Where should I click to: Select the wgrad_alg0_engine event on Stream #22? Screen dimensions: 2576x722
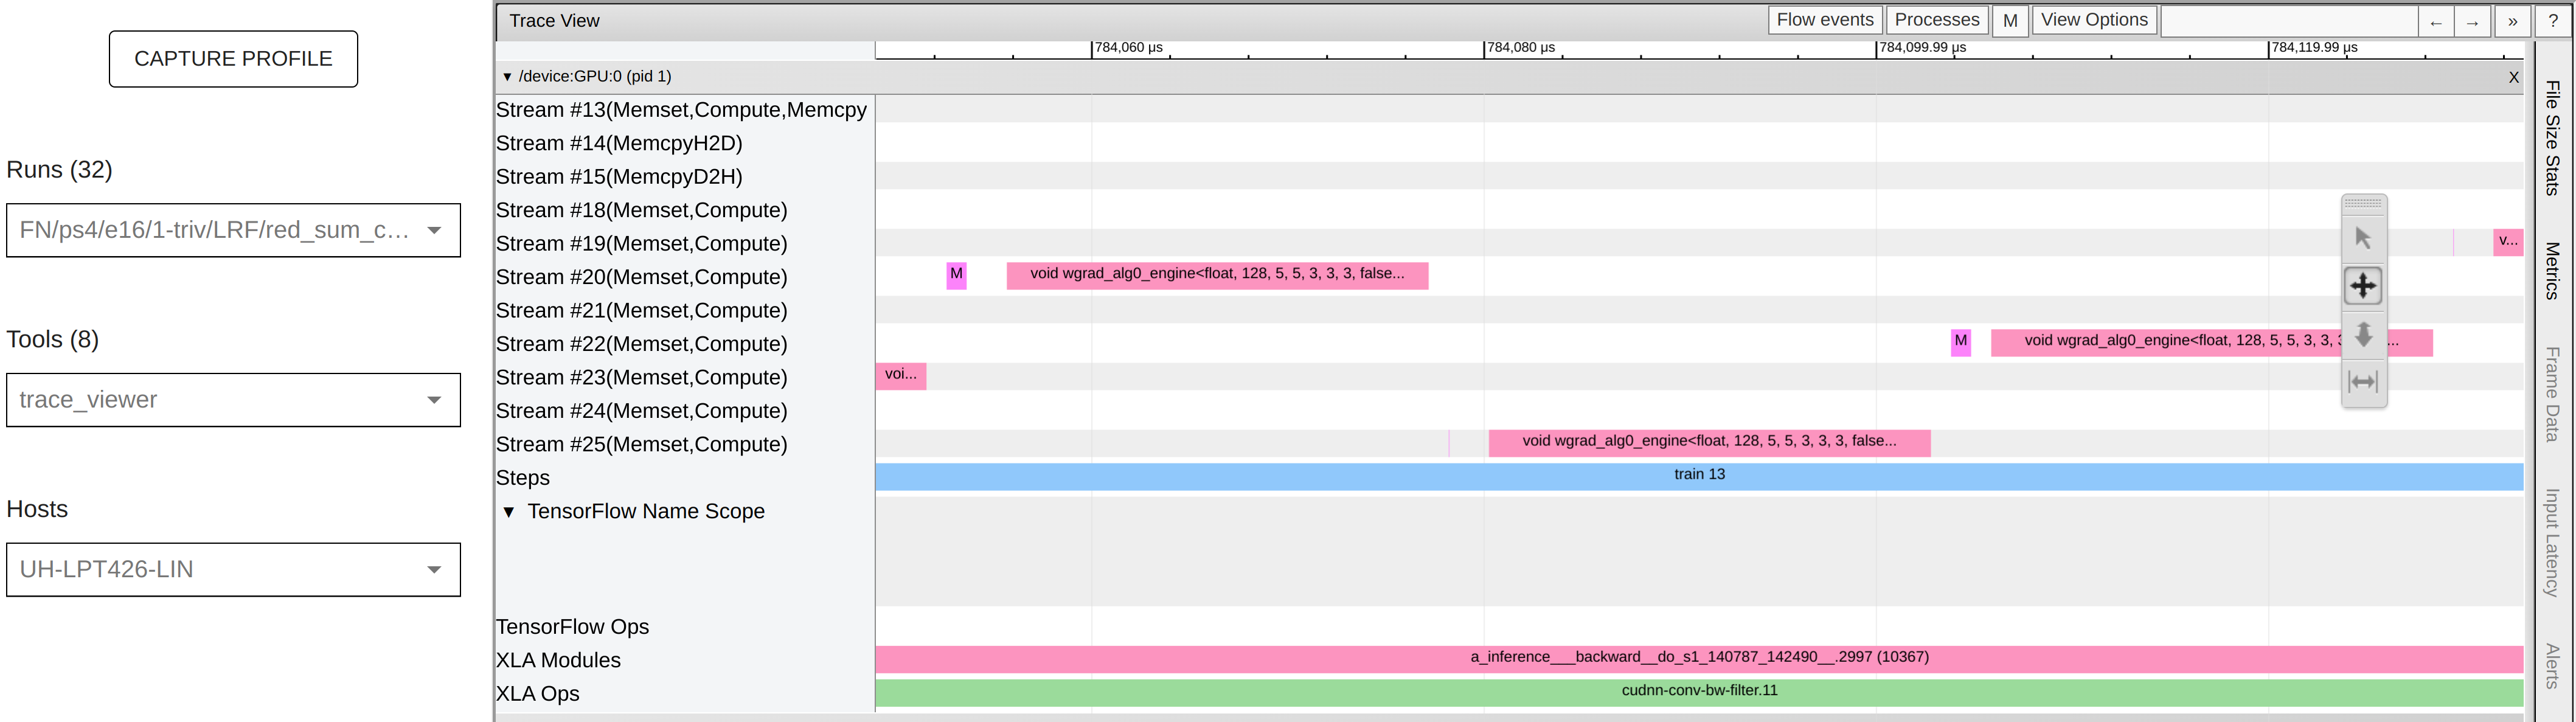pyautogui.click(x=2211, y=342)
